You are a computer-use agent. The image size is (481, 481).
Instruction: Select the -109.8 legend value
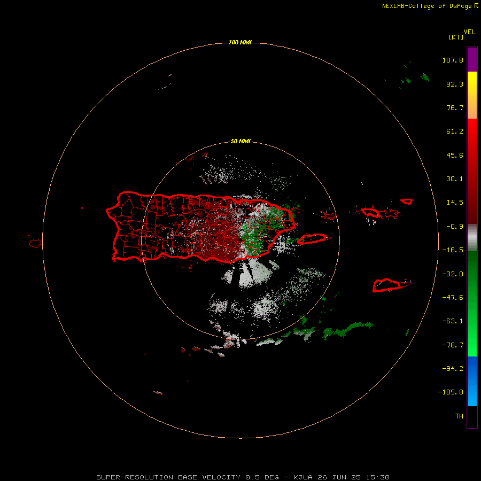(451, 392)
